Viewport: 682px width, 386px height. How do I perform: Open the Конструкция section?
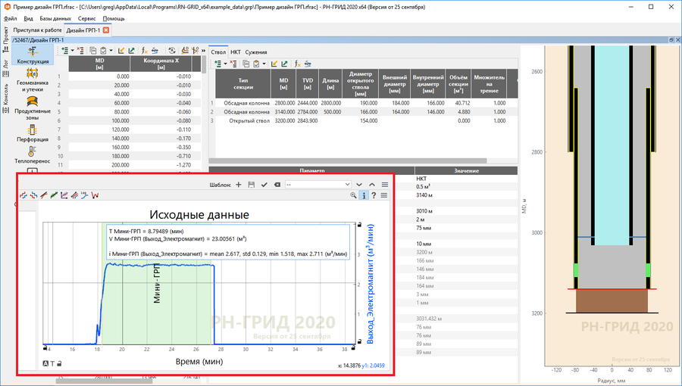click(33, 54)
